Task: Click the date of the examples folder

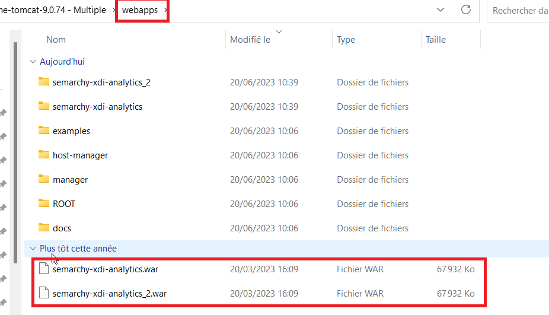Action: [264, 131]
